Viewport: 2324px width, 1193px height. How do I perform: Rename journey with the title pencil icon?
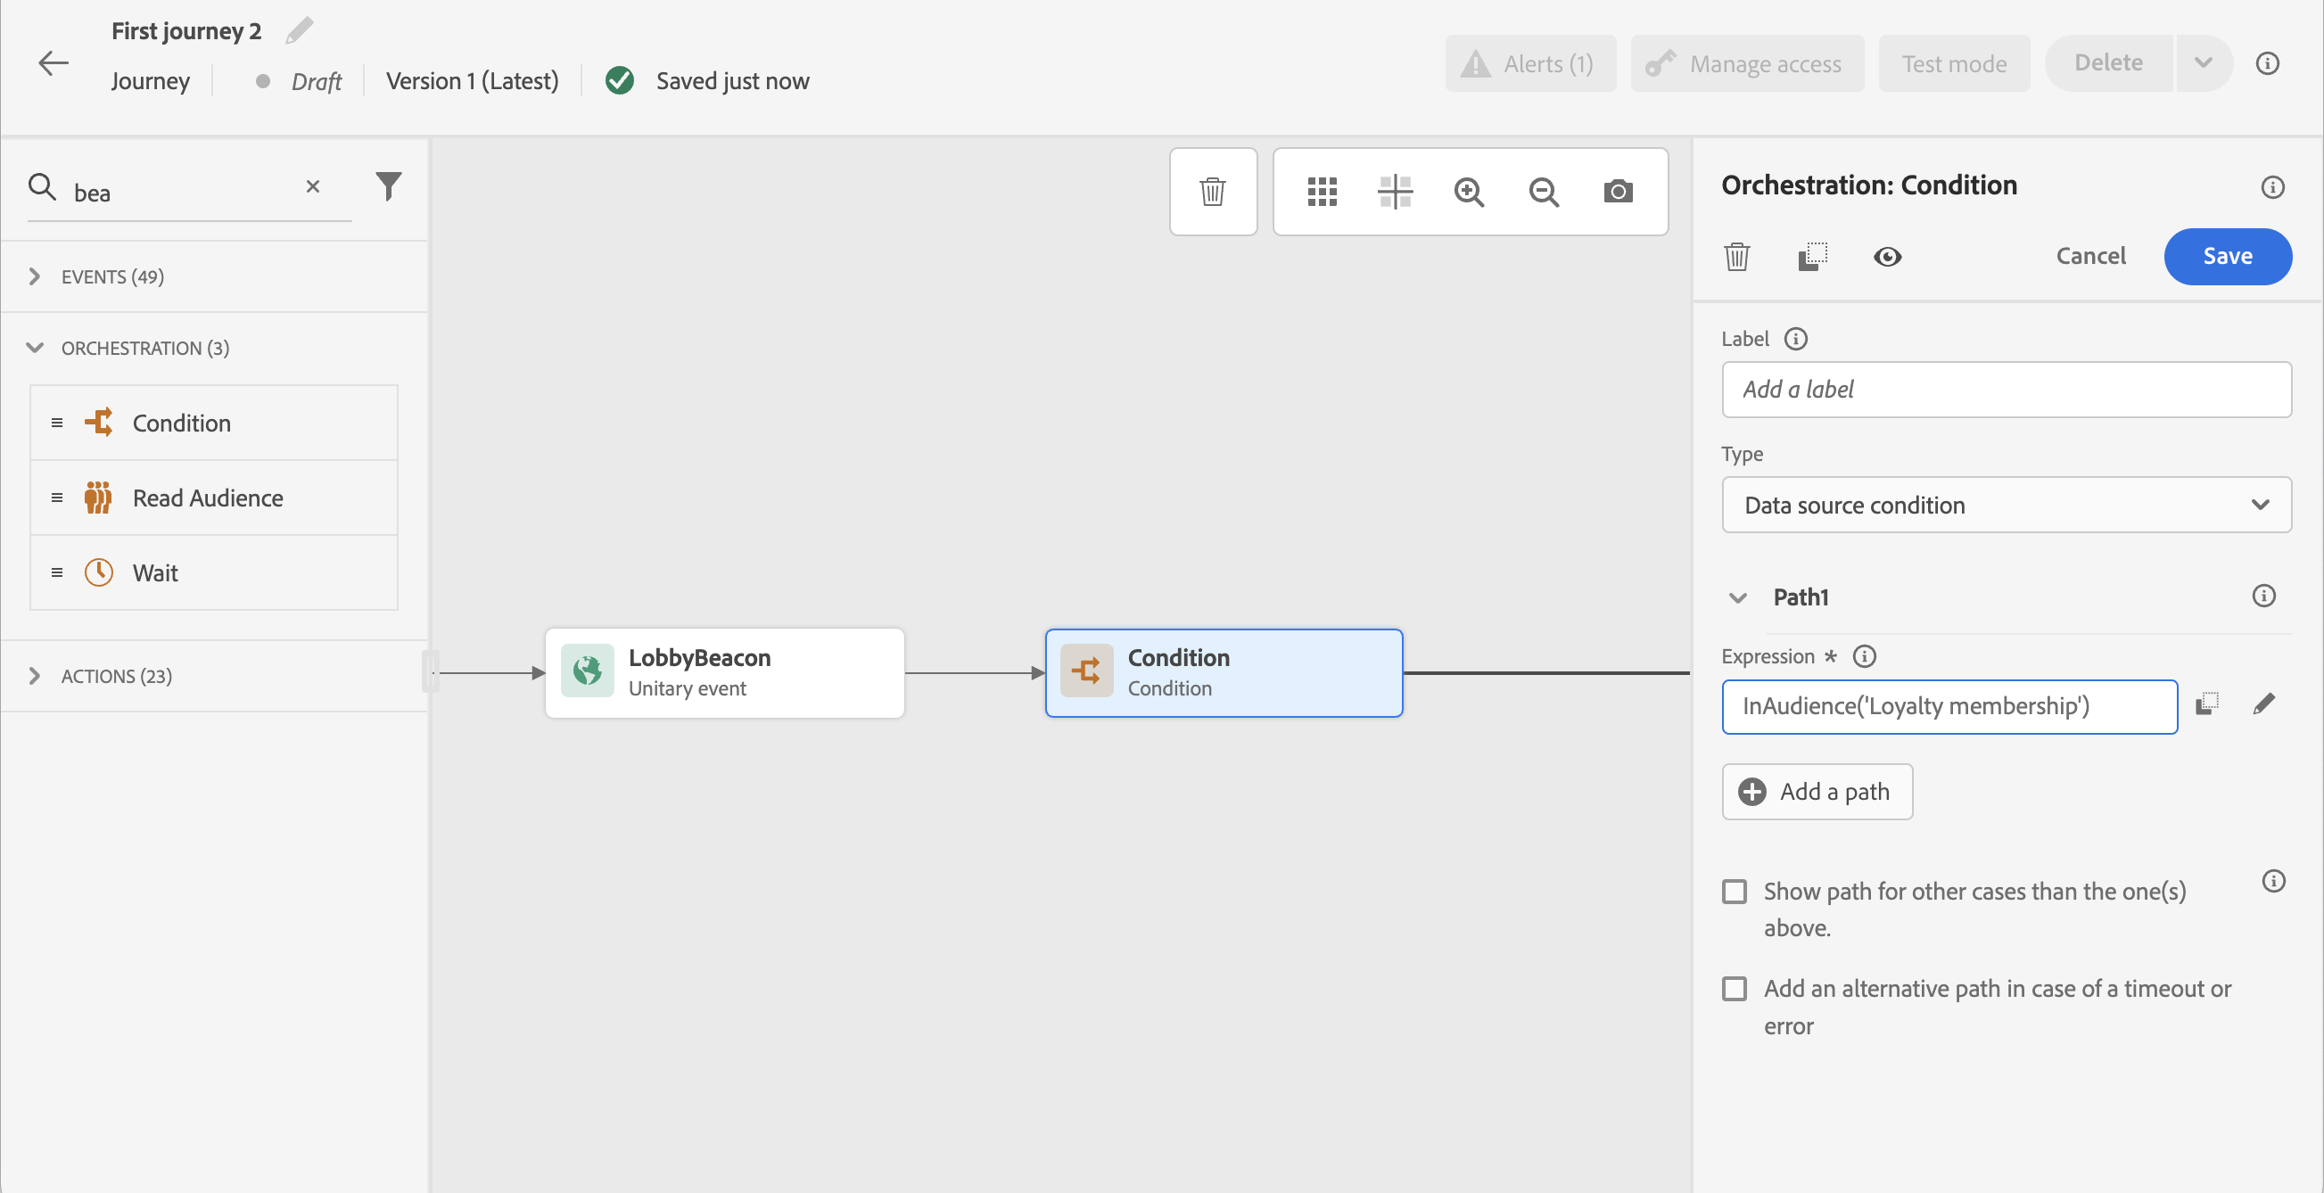pos(300,30)
